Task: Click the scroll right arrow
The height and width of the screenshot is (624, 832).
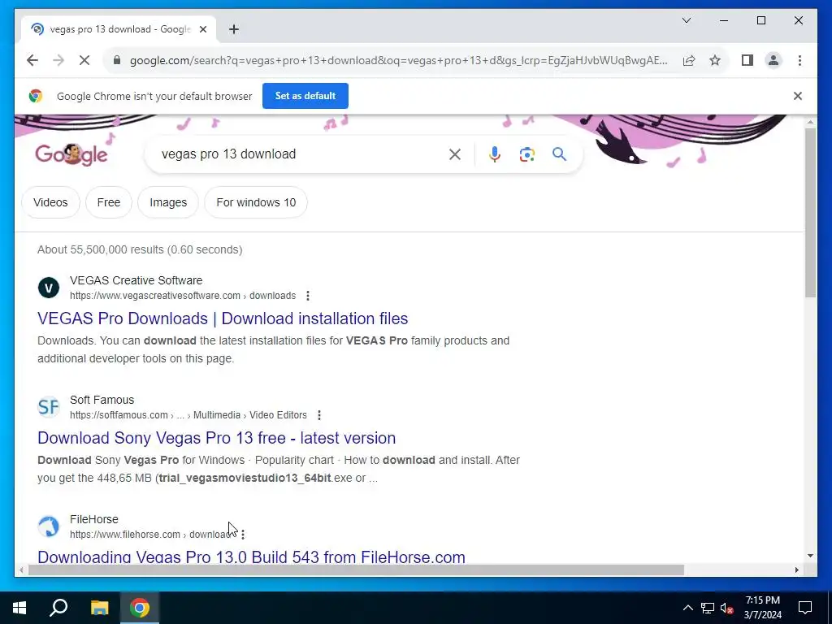Action: click(x=796, y=570)
